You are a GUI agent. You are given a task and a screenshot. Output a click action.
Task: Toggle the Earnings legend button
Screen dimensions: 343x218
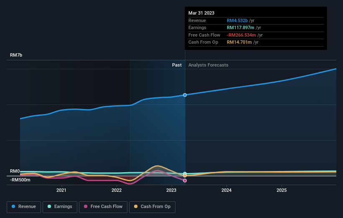[x=60, y=207]
